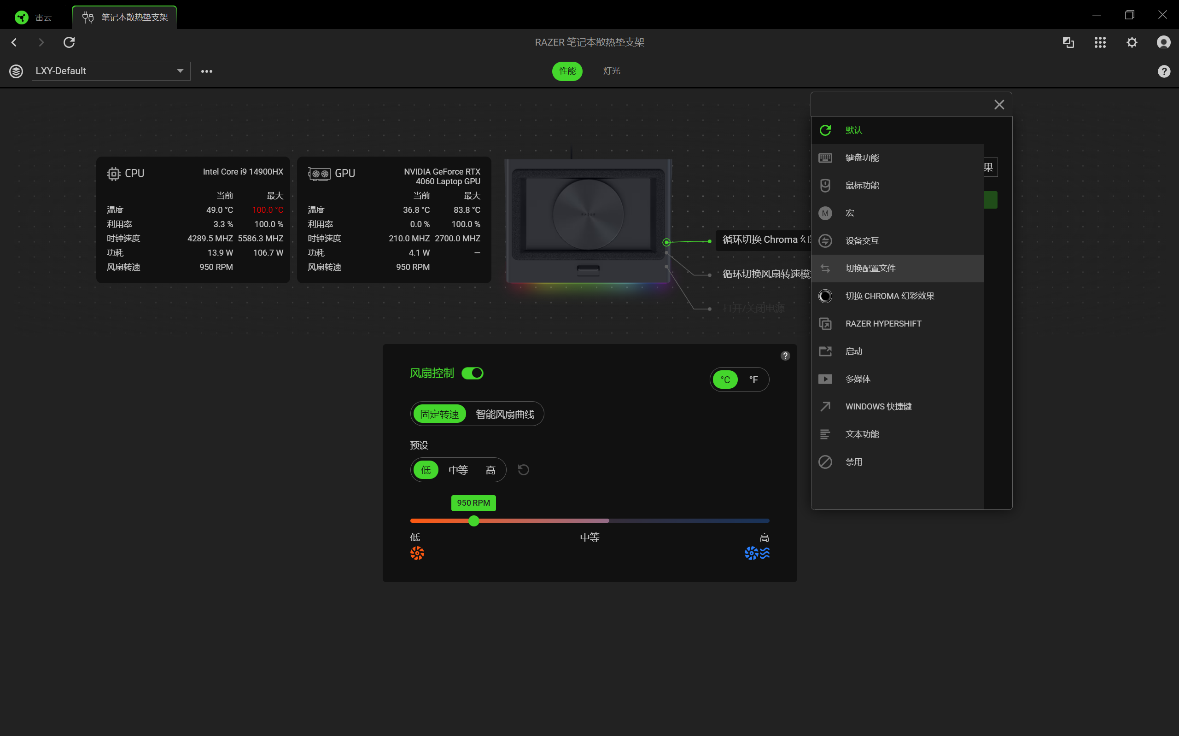
Task: Switch temperature unit to °F
Action: pos(753,380)
